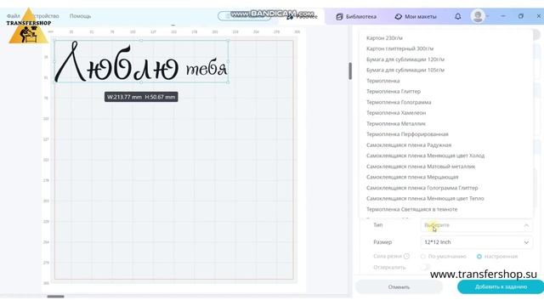Viewport: 544px width, 306px height.
Task: Select the Люблю тебя text object
Action: click(141, 62)
